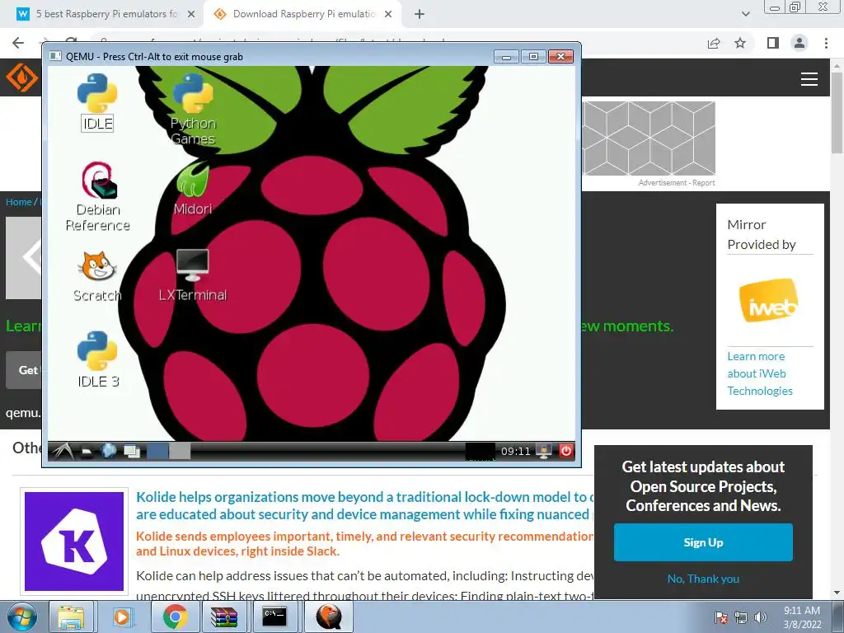The image size is (844, 633).
Task: Open the Python Games desktop icon
Action: click(x=193, y=110)
